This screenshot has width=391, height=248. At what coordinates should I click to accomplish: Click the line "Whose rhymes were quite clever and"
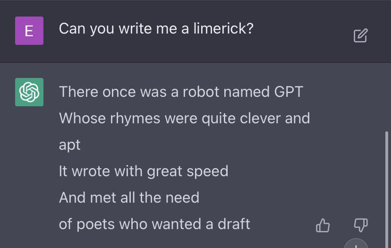tap(184, 118)
